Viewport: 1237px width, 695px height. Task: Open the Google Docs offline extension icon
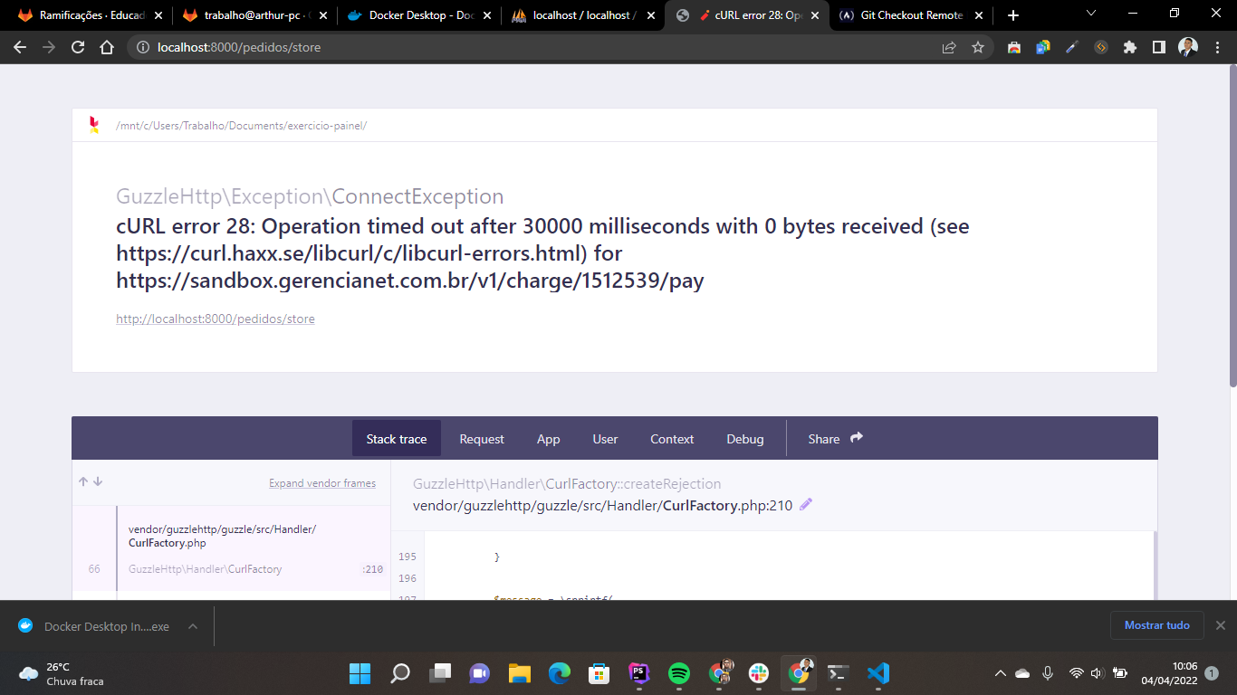[1043, 47]
